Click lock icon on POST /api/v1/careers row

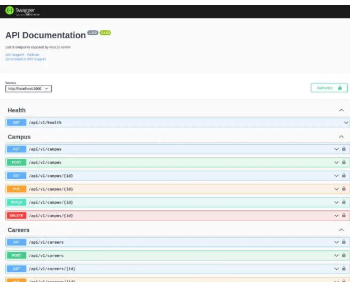344,255
